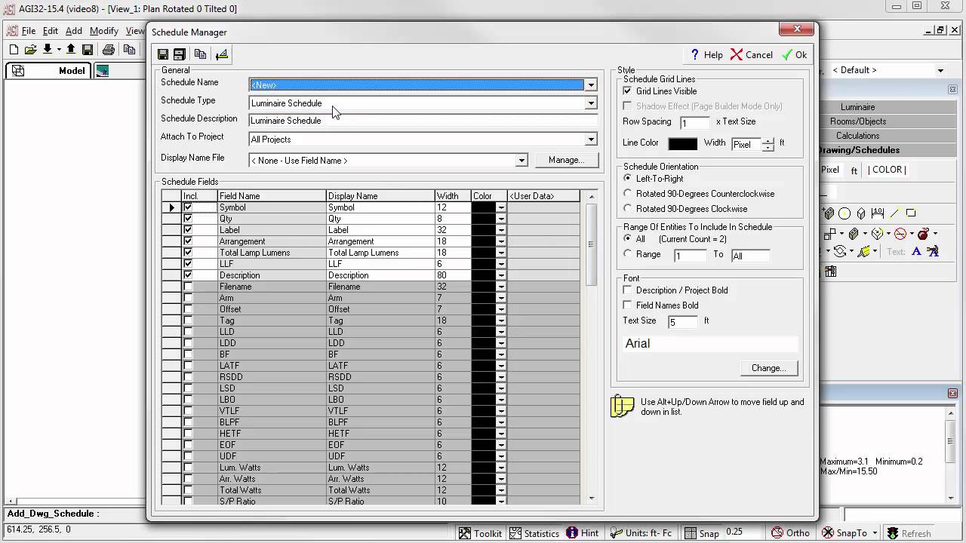
Task: Open the Modify menu
Action: point(104,31)
